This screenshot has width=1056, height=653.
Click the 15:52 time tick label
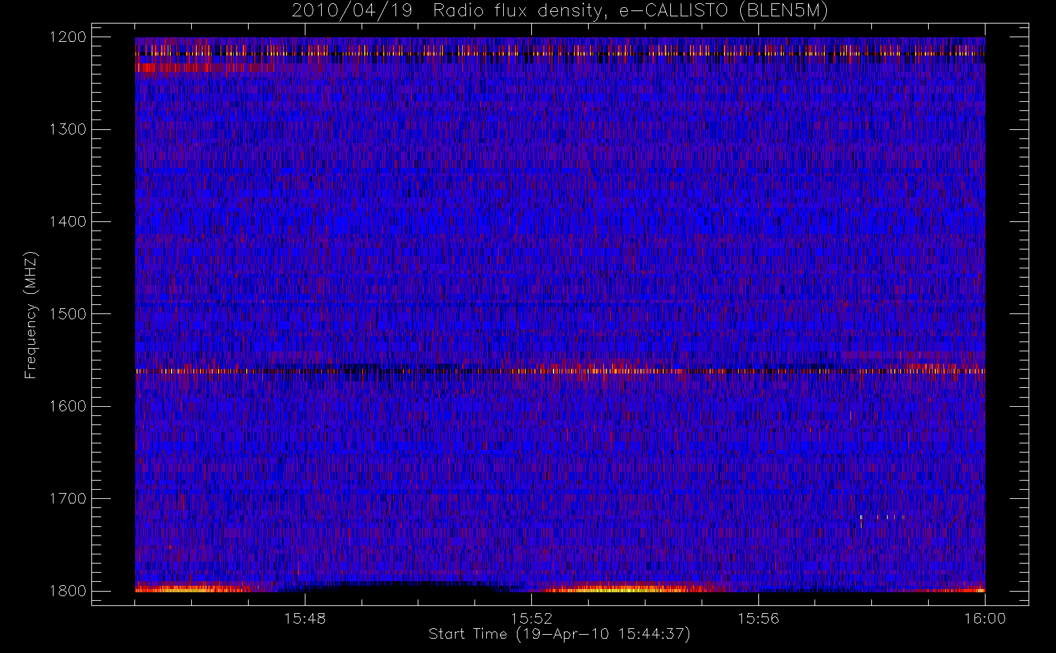531,618
